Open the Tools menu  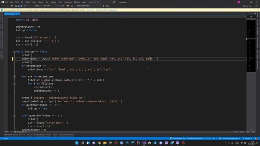click(x=60, y=2)
